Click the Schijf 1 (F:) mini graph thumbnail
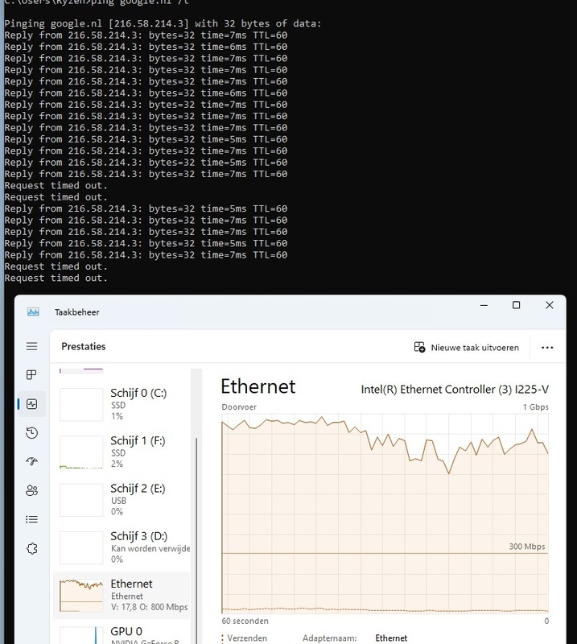Screen dimensions: 577x644 pos(81,452)
